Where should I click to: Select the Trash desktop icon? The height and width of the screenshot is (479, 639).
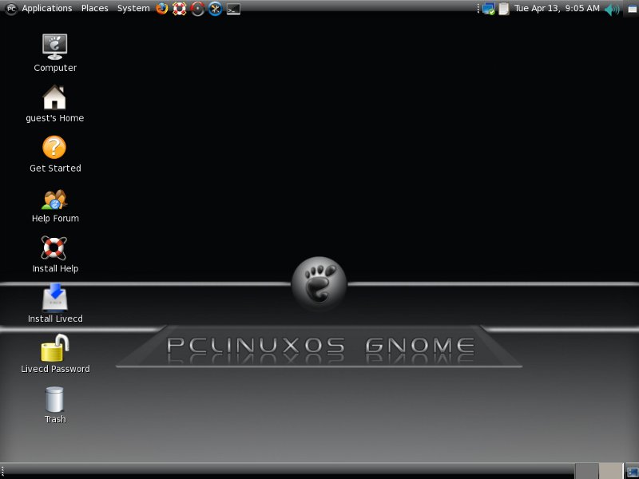55,406
